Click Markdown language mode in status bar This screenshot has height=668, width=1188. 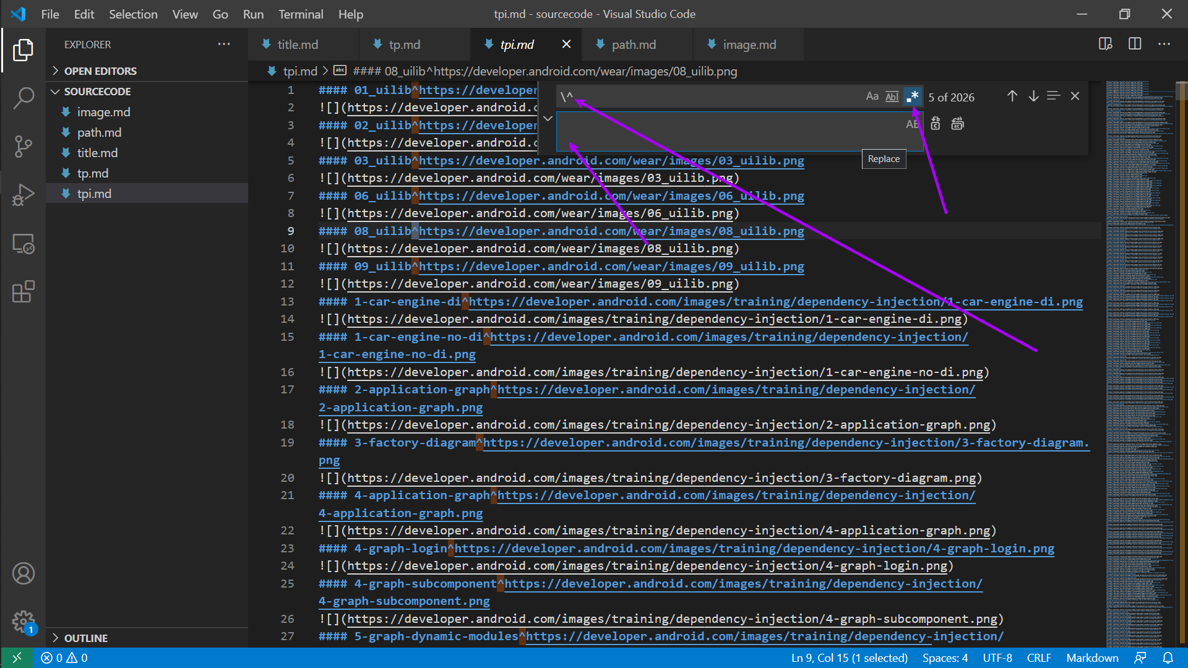pyautogui.click(x=1092, y=657)
